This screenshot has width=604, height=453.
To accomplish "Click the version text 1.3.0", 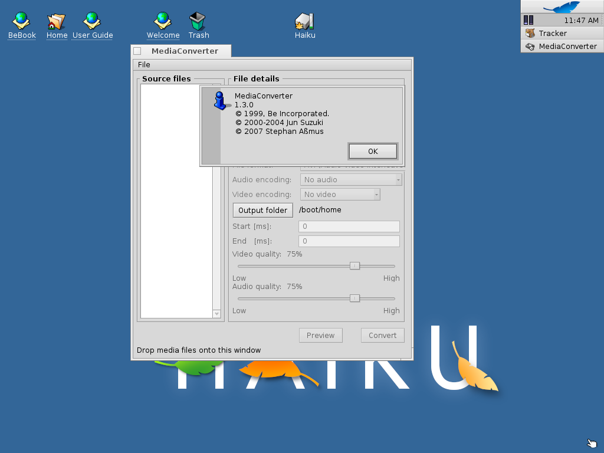I will [x=244, y=105].
